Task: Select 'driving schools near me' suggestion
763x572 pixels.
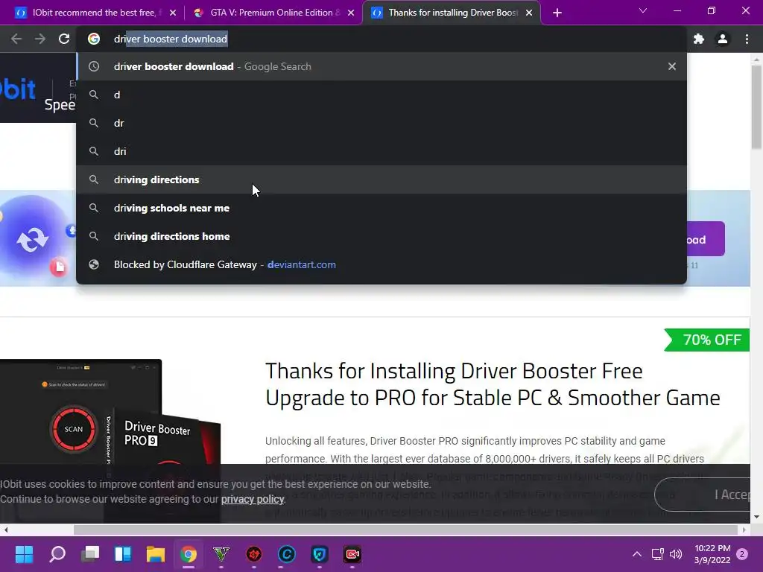Action: (381, 208)
